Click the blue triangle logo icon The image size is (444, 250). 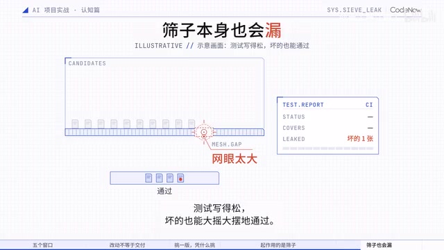coord(25,10)
